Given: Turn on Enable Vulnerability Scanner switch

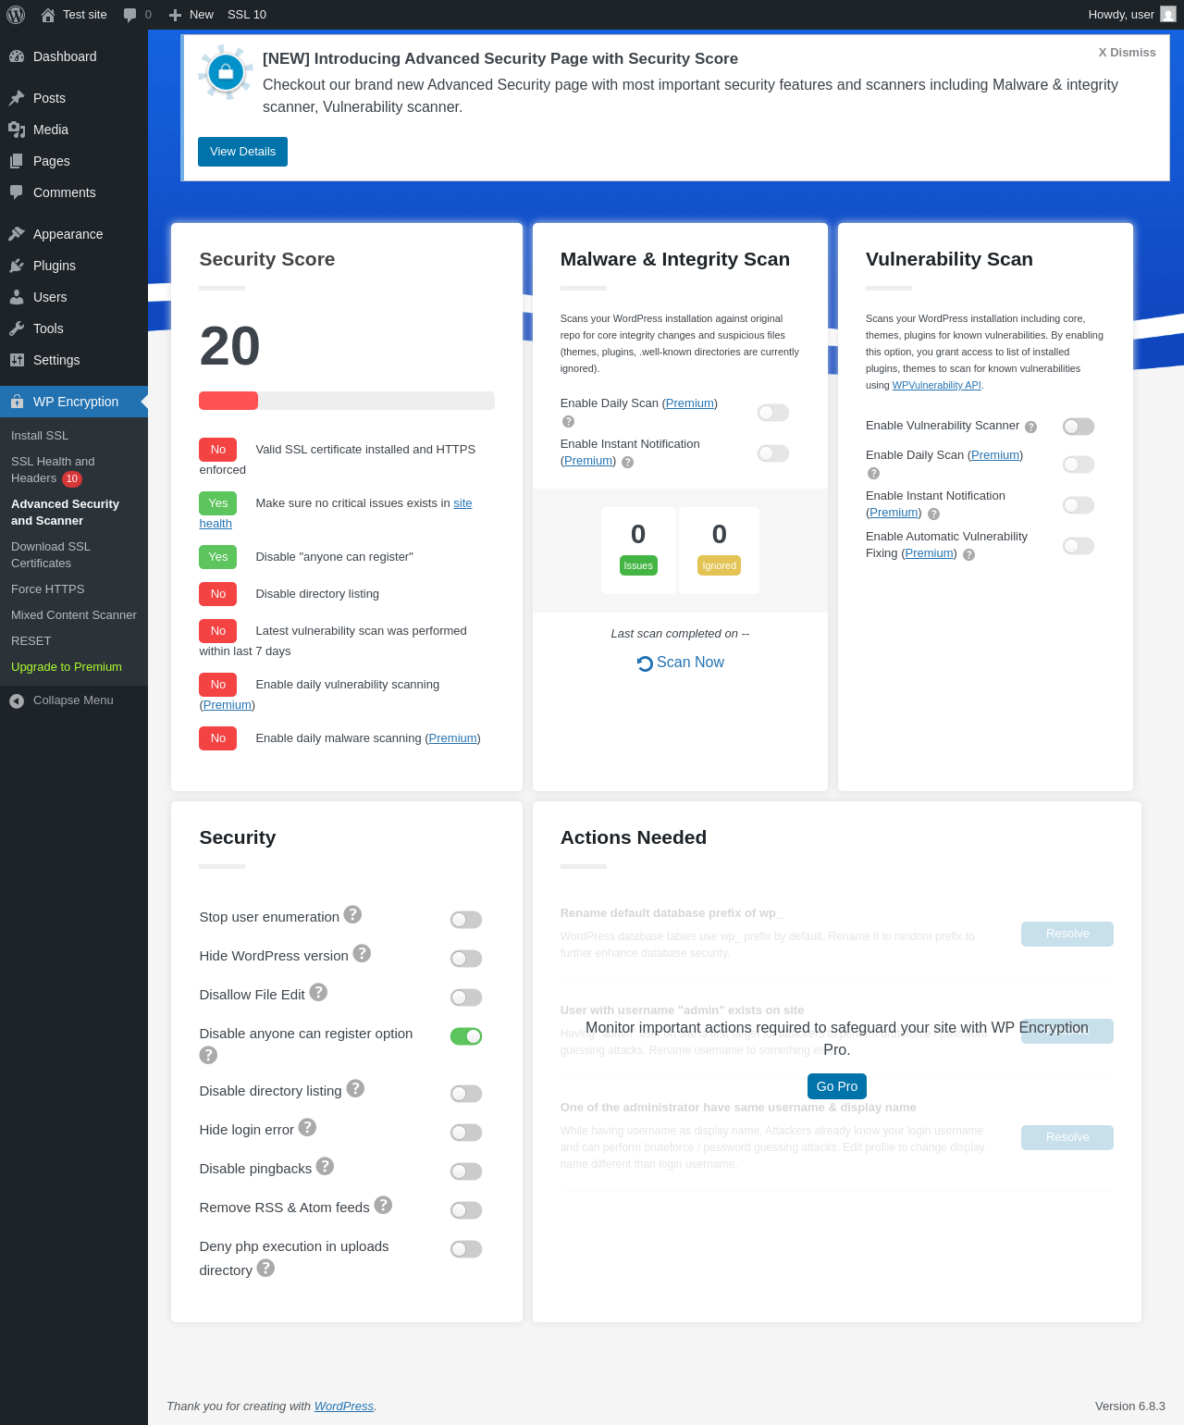Looking at the screenshot, I should click(1079, 427).
